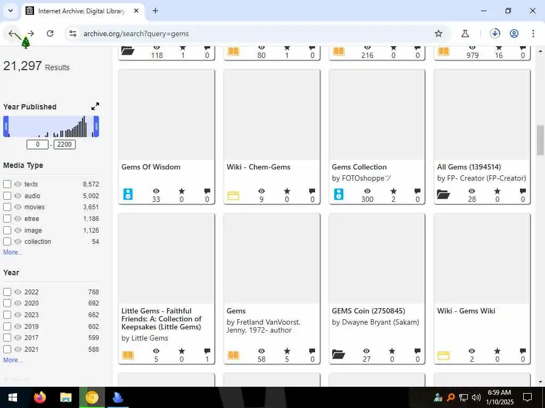Launch Firefox from the taskbar
This screenshot has height=408, width=545.
point(39,397)
